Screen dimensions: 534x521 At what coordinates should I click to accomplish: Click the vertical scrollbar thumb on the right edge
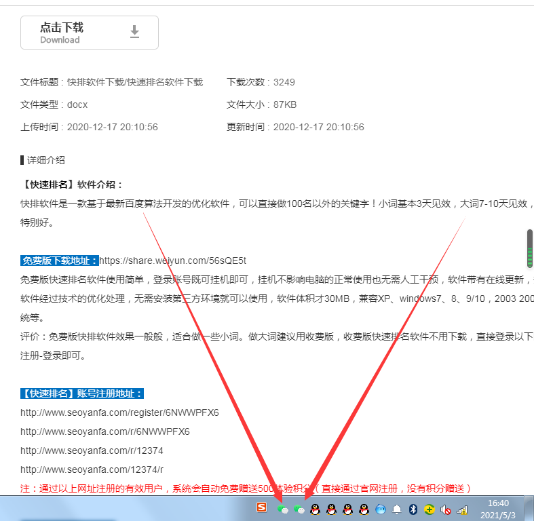pyautogui.click(x=529, y=248)
